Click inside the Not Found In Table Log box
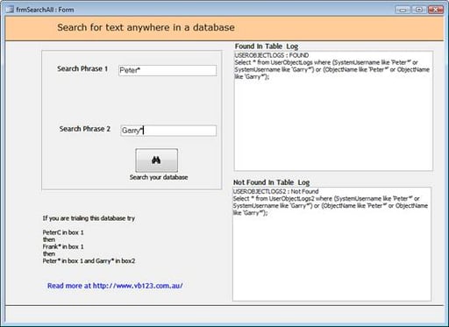The height and width of the screenshot is (327, 449). (331, 244)
